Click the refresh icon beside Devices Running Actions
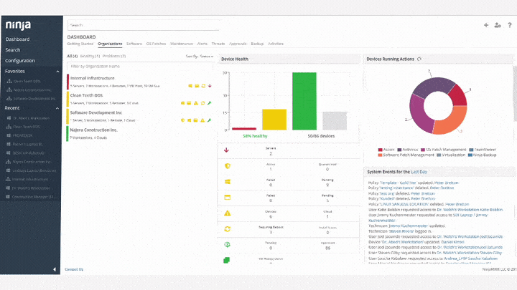Image resolution: width=517 pixels, height=290 pixels. (x=419, y=59)
